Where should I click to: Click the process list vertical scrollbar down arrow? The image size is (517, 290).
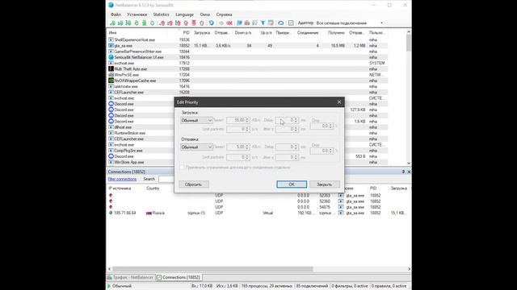[409, 163]
